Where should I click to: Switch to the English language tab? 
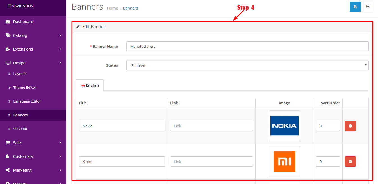90,85
